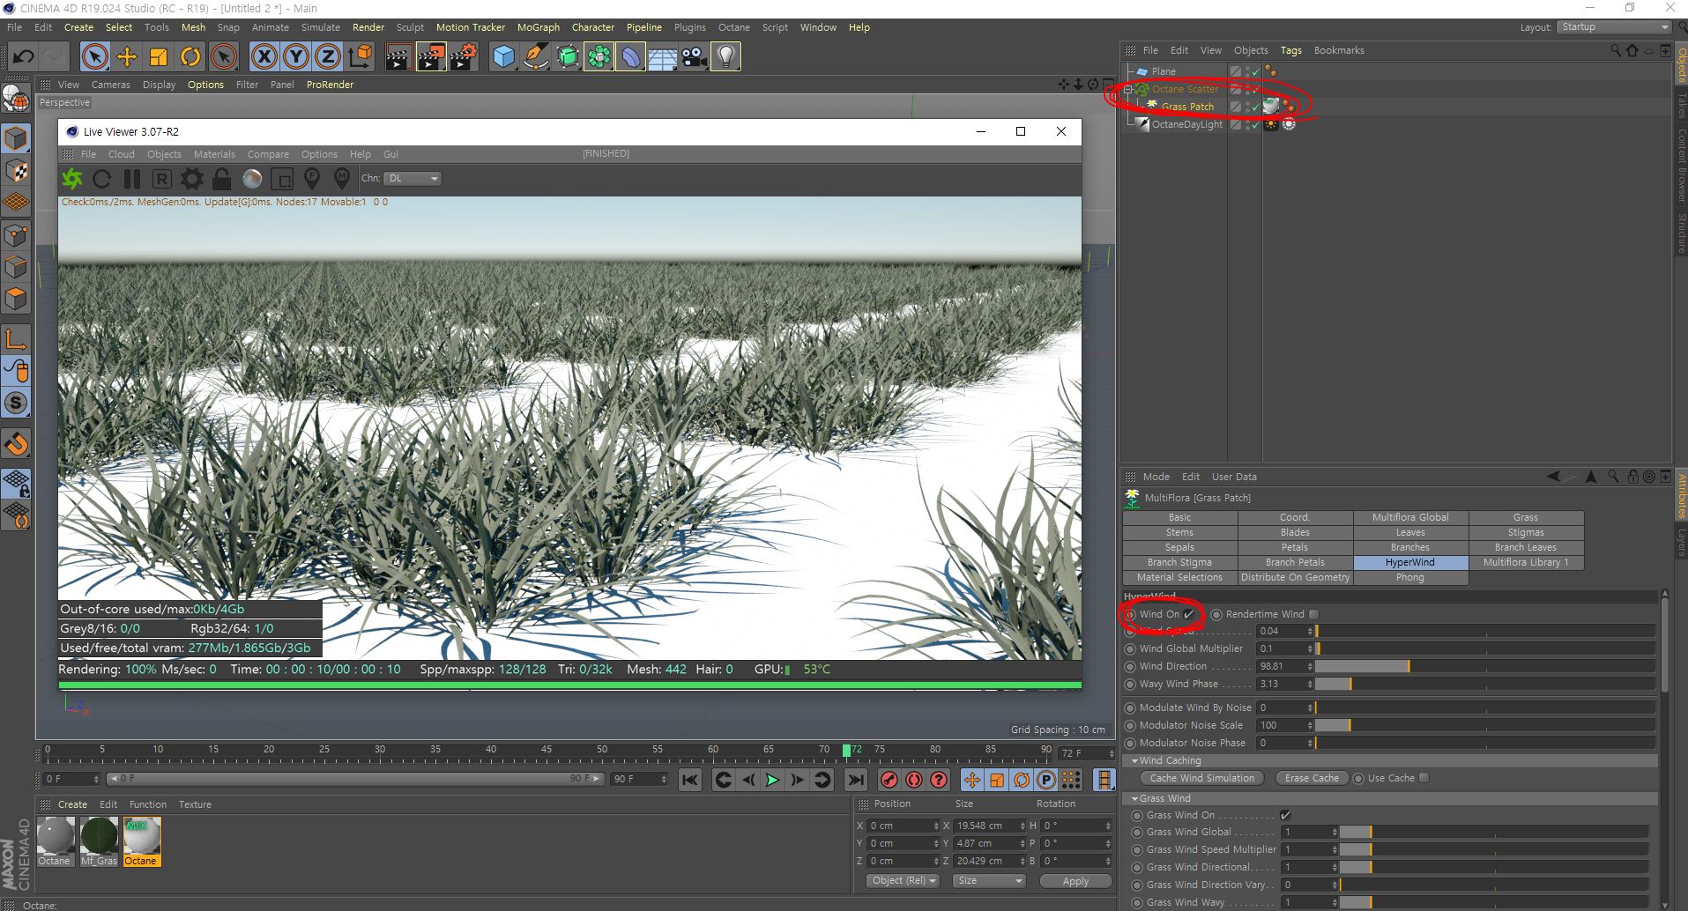The image size is (1688, 911).
Task: Open the Layout Startup dropdown
Action: (x=1613, y=27)
